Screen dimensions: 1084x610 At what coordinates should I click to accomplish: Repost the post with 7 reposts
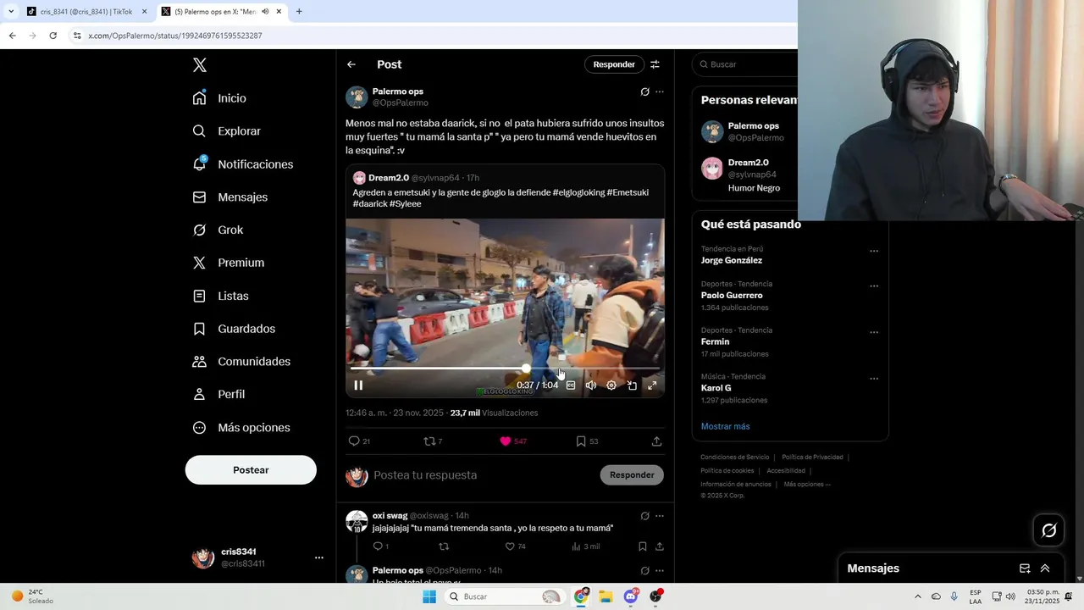tap(433, 441)
